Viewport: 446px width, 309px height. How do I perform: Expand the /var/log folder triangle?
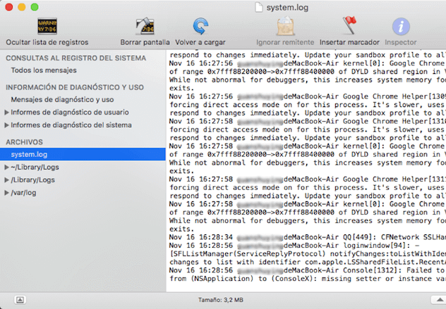click(x=6, y=193)
